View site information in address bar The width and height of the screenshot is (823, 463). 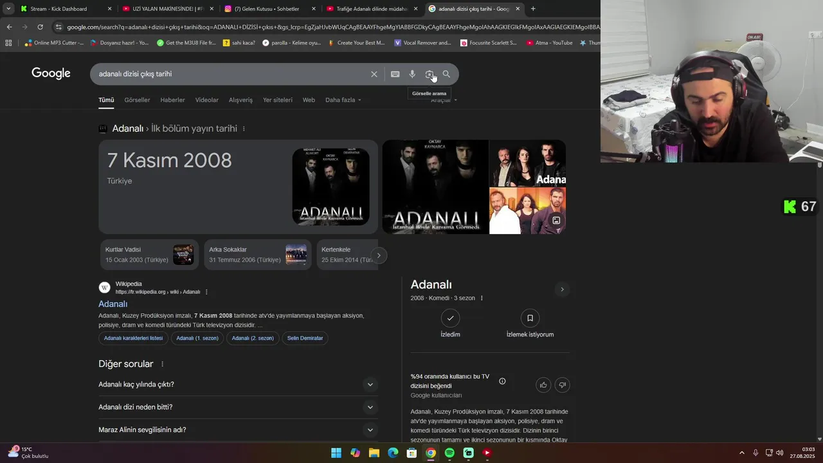pos(59,27)
